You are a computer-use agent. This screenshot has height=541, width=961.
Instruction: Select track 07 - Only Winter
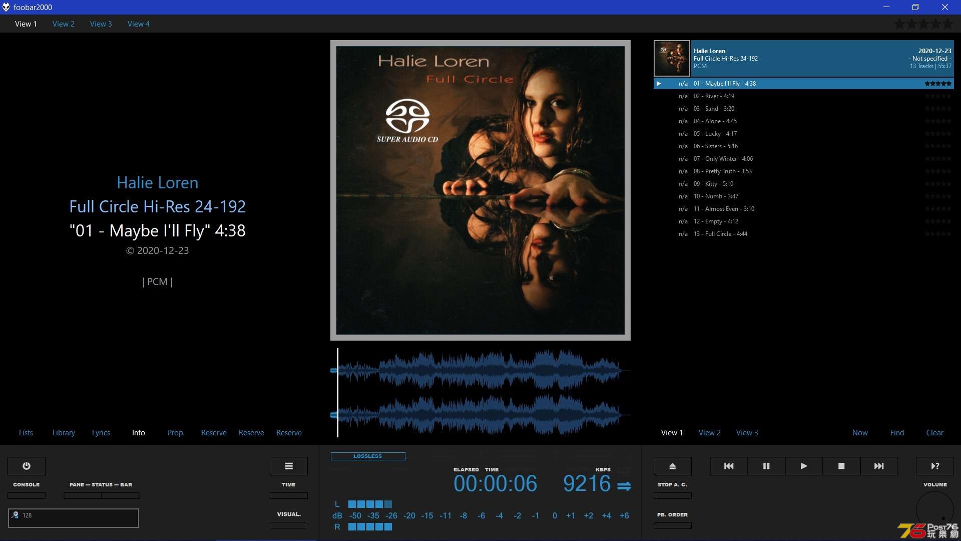(x=804, y=159)
